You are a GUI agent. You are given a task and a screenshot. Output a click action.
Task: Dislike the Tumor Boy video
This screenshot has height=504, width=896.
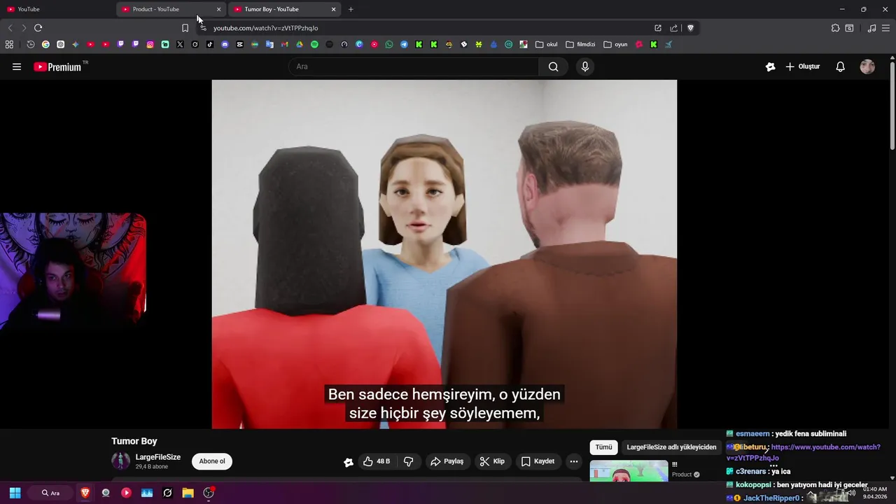pos(409,461)
